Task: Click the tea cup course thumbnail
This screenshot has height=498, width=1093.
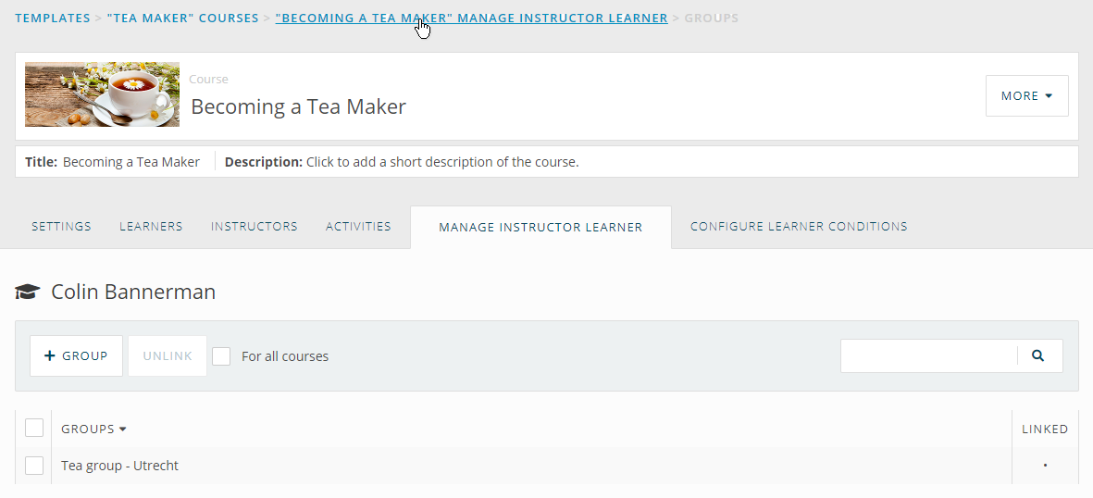Action: 103,94
